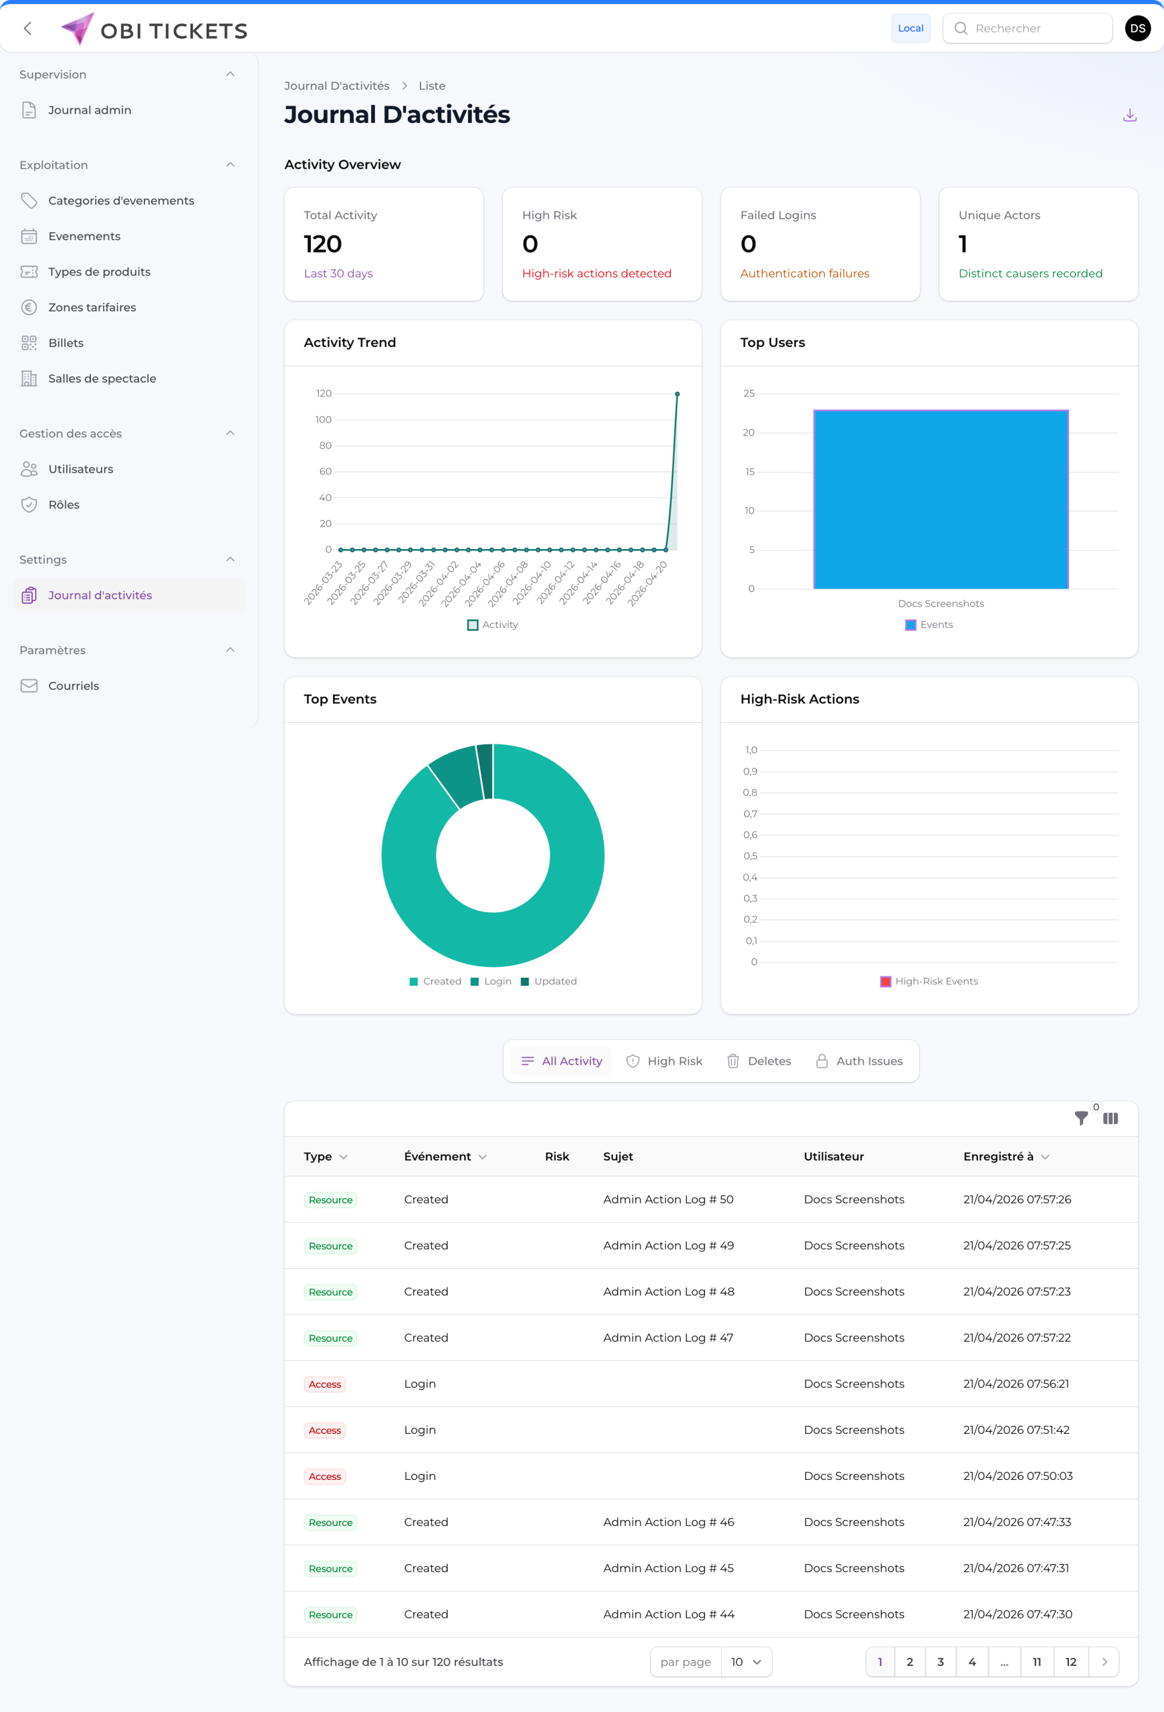This screenshot has width=1164, height=1712.
Task: Select Billets in the sidebar
Action: [x=66, y=342]
